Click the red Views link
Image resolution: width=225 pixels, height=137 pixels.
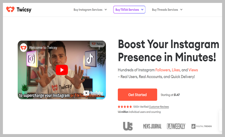[x=193, y=70]
